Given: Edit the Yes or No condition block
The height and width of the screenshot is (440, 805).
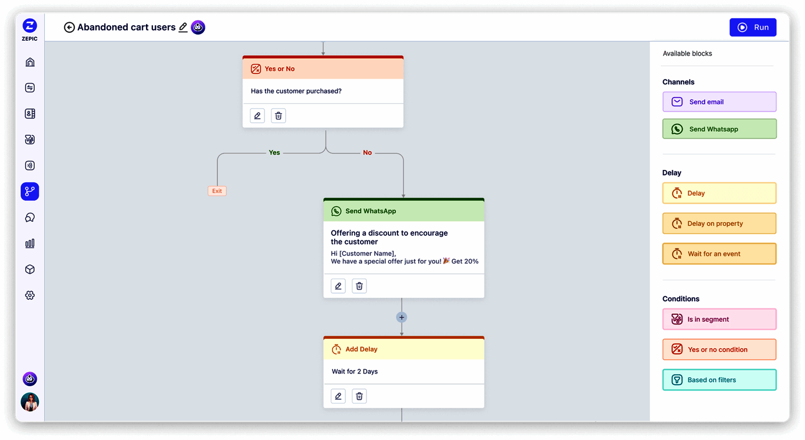Looking at the screenshot, I should tap(258, 116).
